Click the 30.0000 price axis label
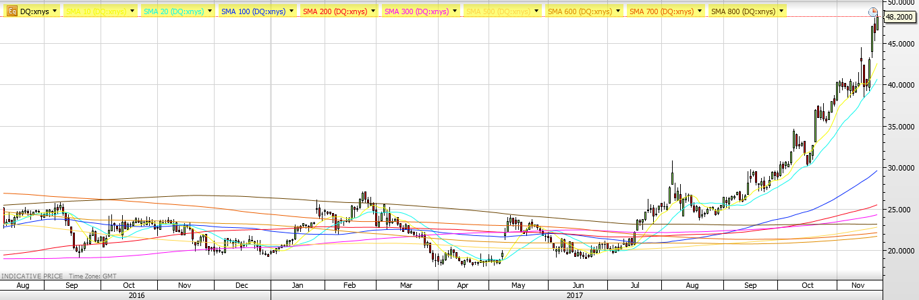Viewport: 919px width, 300px height. point(901,168)
